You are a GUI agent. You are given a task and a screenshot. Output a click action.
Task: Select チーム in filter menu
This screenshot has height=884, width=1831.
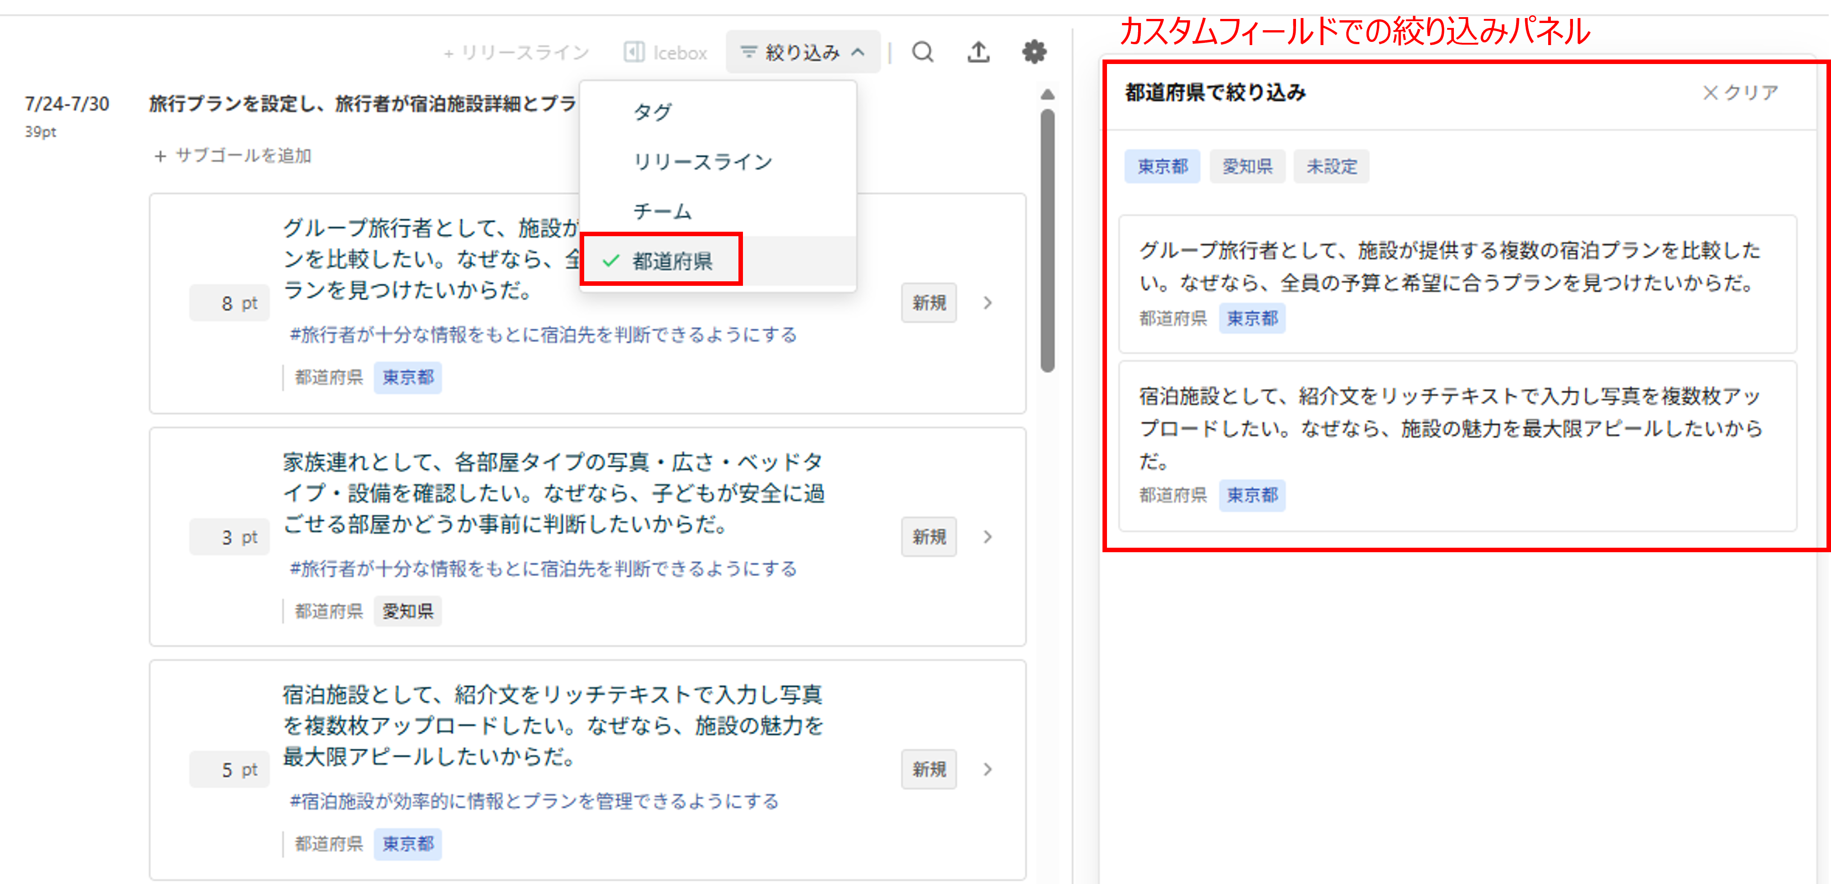pyautogui.click(x=718, y=211)
